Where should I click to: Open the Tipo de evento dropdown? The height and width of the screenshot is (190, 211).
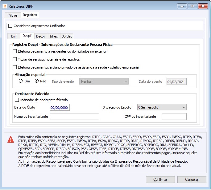[x=104, y=81]
